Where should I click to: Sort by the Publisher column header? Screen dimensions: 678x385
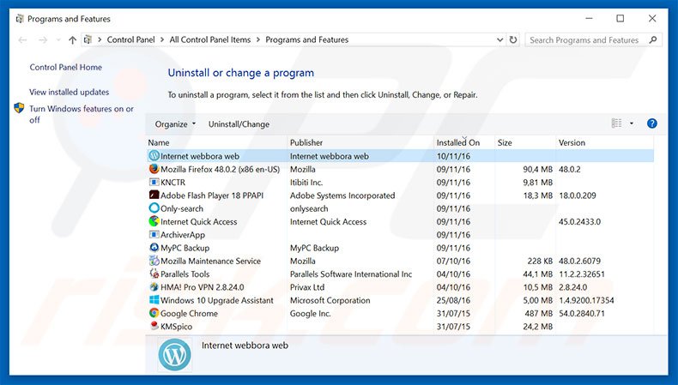coord(360,142)
